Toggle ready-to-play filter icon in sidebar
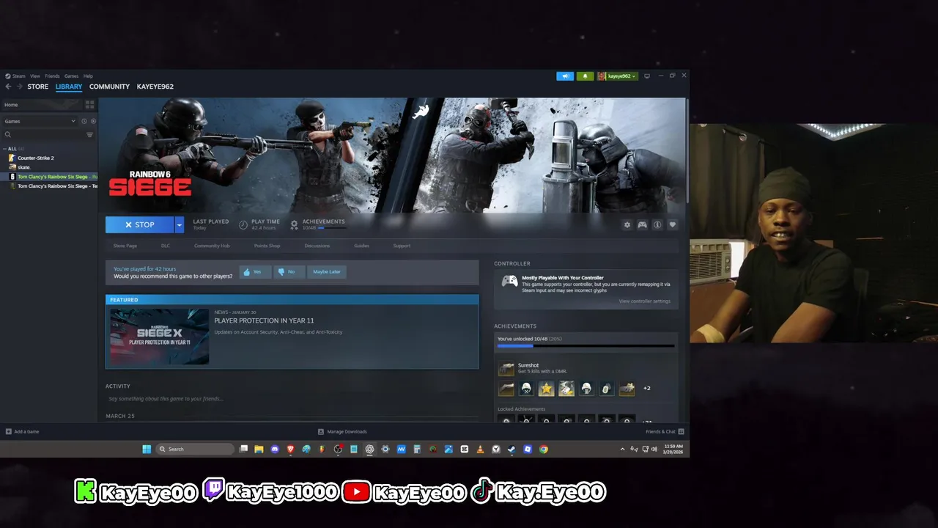The height and width of the screenshot is (528, 938). 93,121
